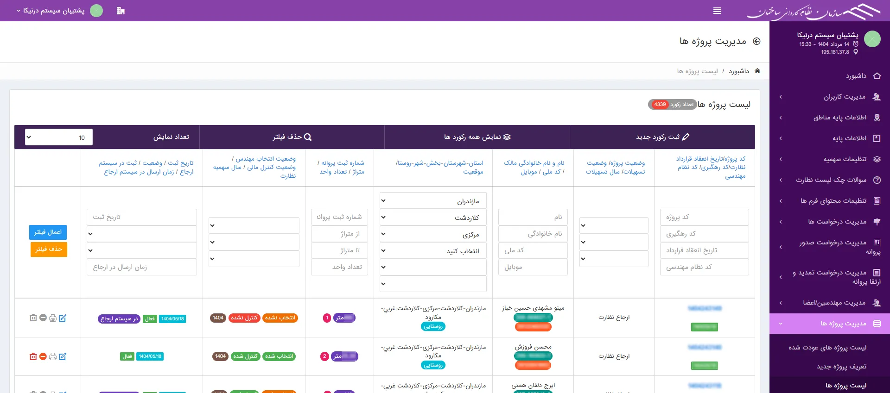Screen dimensions: 890x393
Task: Click the orange حذف فیلتر button
Action: 49,249
